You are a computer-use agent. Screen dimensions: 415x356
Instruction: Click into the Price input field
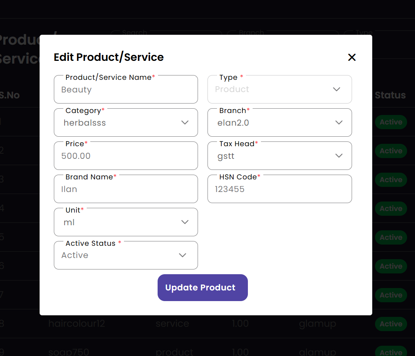[x=126, y=156]
